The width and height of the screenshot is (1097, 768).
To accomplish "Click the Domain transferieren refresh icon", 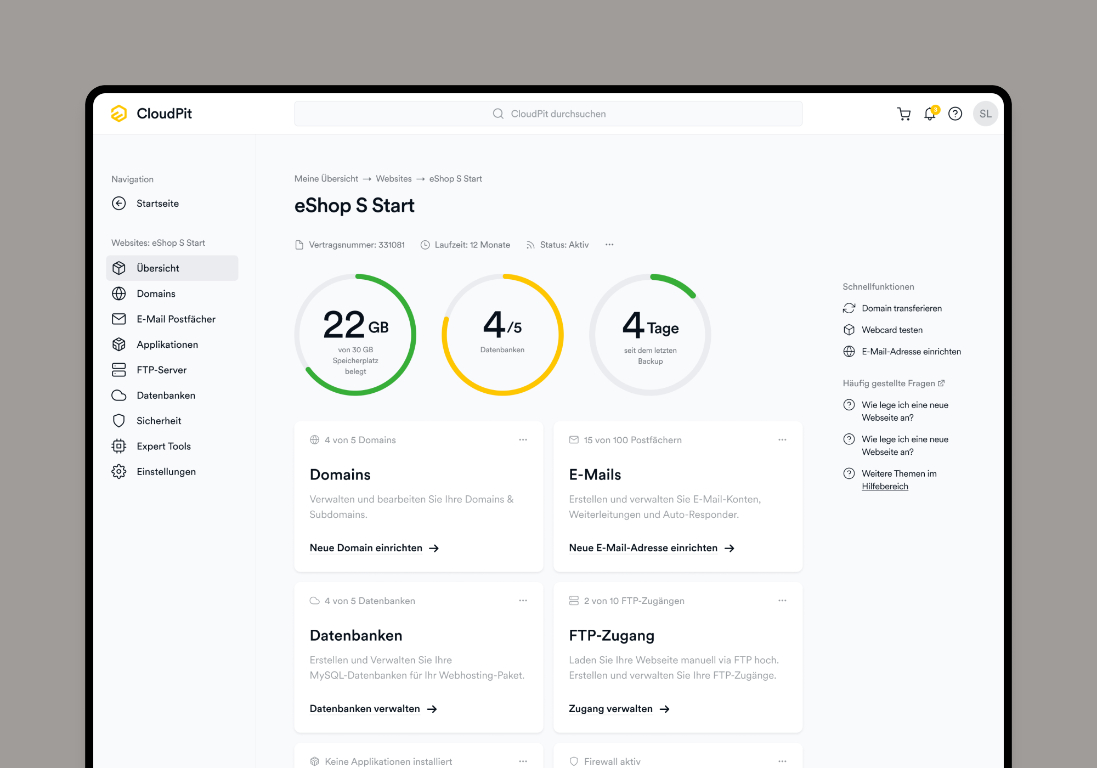I will point(849,308).
